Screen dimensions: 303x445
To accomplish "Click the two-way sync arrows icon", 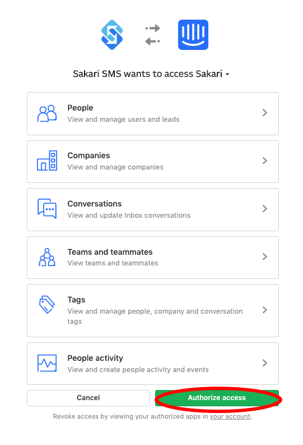I will click(x=153, y=35).
